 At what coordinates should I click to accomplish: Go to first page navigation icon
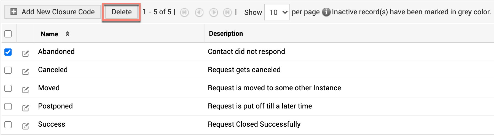[x=184, y=12]
